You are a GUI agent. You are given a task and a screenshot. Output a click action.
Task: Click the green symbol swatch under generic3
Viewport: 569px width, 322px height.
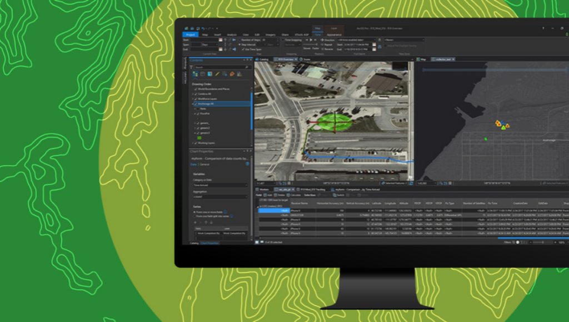(x=199, y=138)
